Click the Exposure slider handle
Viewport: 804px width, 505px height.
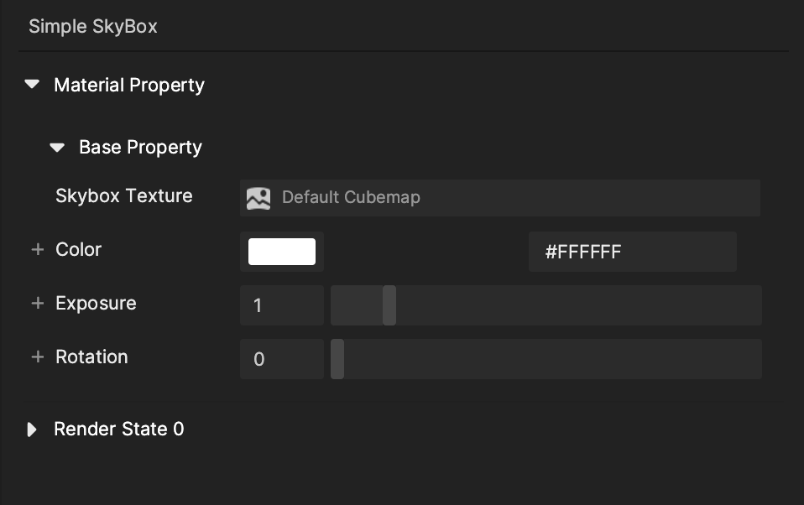point(389,305)
